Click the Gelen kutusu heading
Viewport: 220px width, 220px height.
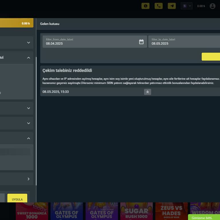click(50, 24)
